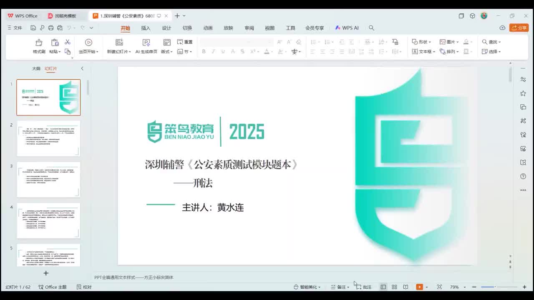Click the Cut scissors icon
This screenshot has height=300, width=534.
(68, 42)
